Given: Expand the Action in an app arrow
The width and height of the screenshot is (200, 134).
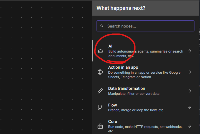Looking at the screenshot, I should (189, 72).
